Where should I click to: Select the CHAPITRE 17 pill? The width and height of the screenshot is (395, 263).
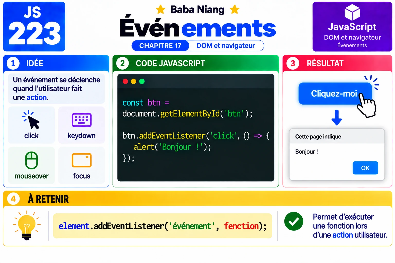point(160,46)
